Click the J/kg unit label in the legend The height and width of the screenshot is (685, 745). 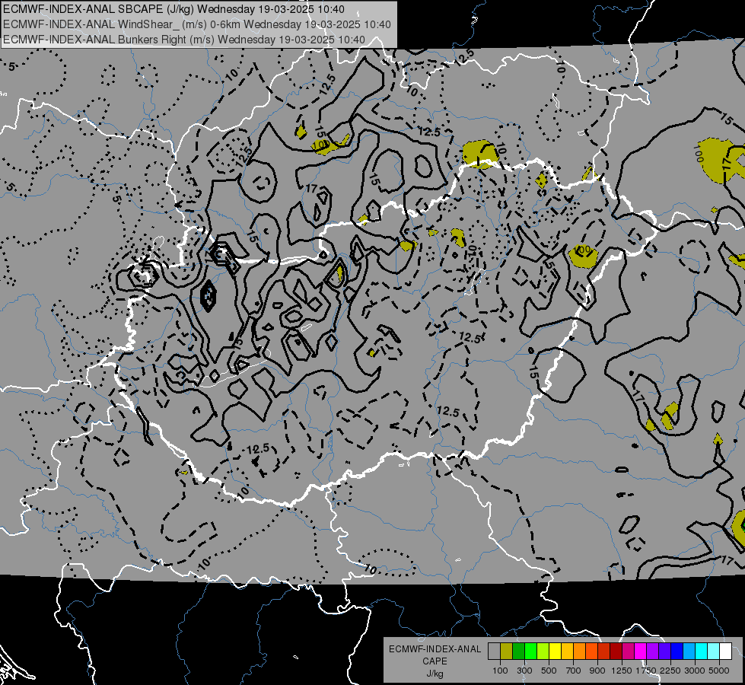pos(435,674)
